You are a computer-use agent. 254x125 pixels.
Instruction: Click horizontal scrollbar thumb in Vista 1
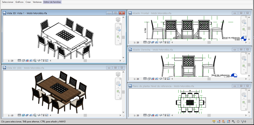pyautogui.click(x=85, y=61)
